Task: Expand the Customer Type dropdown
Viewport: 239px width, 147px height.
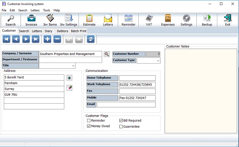Action: (x=158, y=61)
